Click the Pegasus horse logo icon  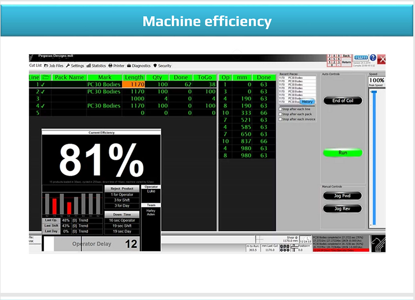click(378, 243)
